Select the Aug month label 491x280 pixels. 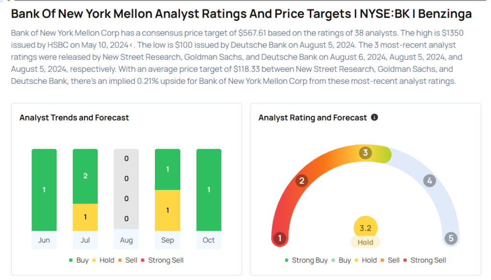coord(126,240)
